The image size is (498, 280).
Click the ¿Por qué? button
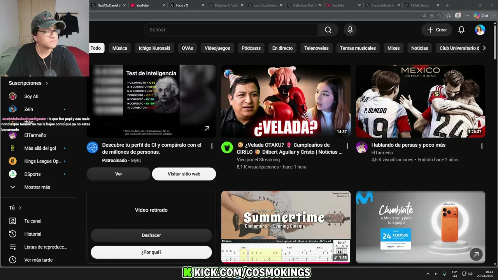[151, 252]
